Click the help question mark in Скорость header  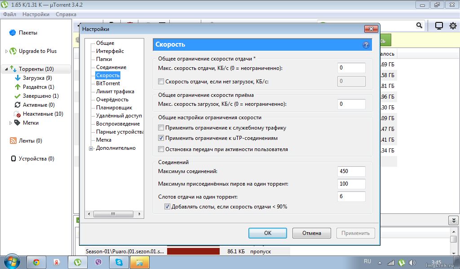tap(366, 45)
